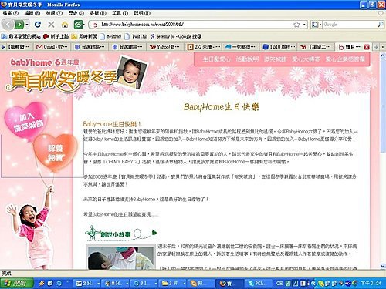Open the 編輯 (Edit) menu

point(32,13)
